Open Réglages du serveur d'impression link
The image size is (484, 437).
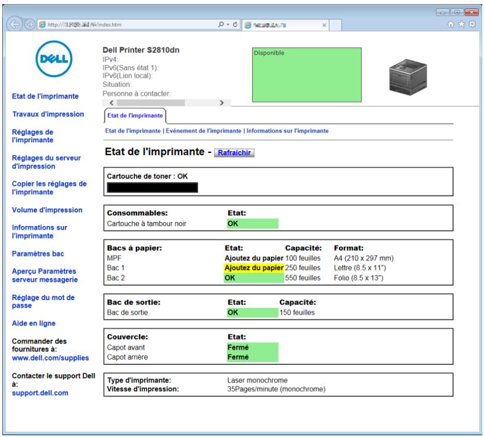46,162
